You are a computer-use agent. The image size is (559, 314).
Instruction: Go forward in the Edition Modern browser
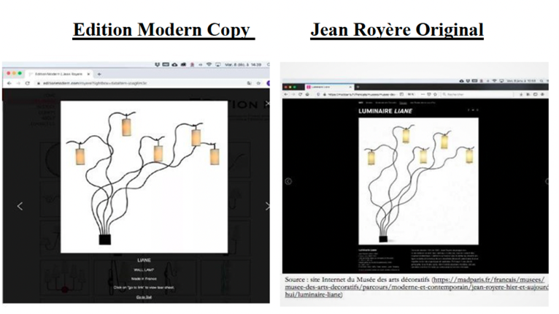click(18, 83)
